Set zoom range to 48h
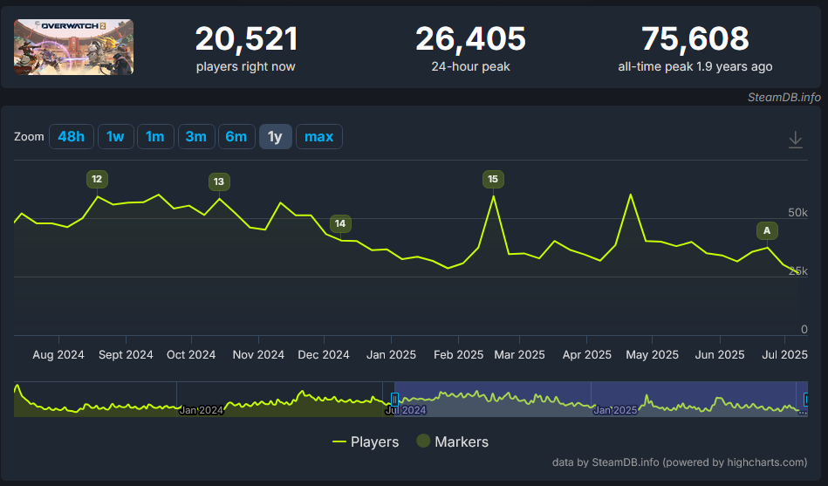 (72, 136)
